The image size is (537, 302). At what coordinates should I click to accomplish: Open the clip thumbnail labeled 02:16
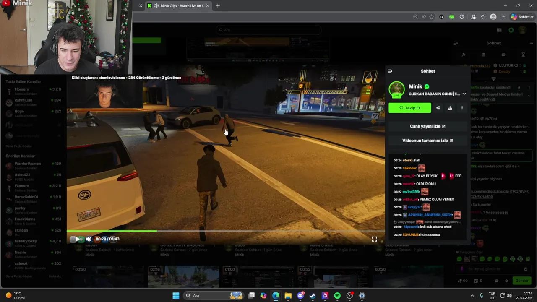[x=183, y=277]
